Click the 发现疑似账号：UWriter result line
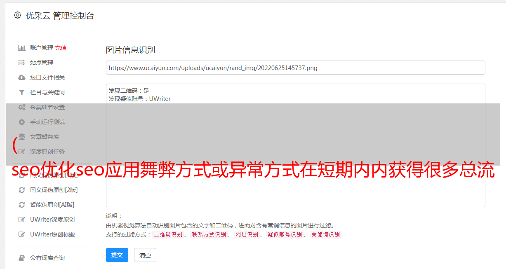 [x=140, y=99]
